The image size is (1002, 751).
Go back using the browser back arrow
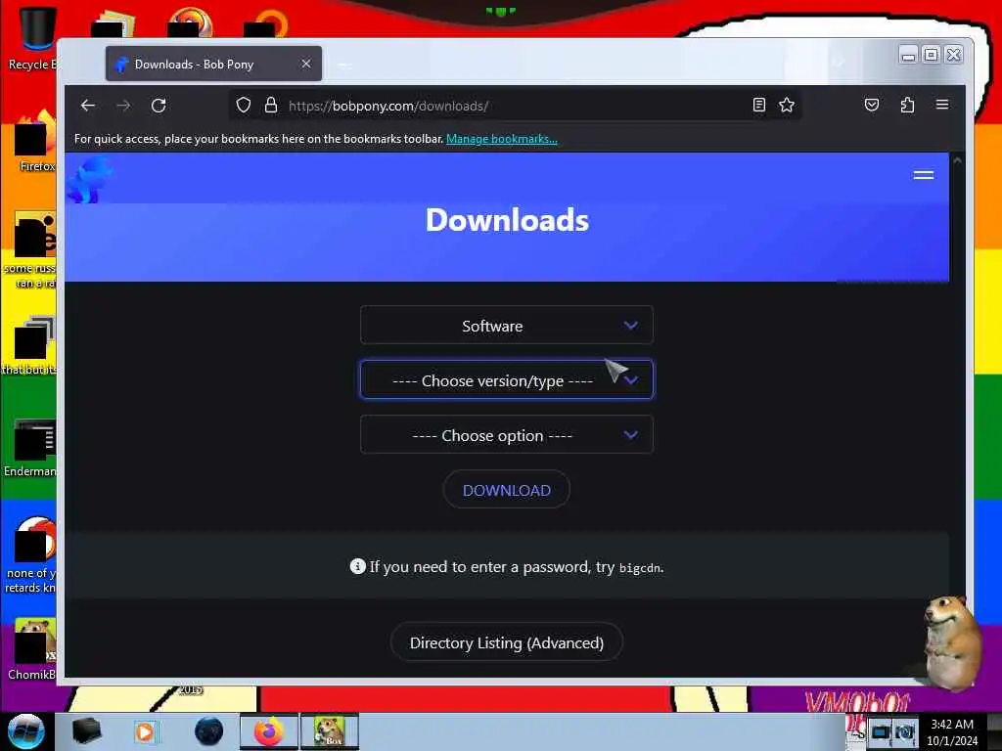point(88,106)
